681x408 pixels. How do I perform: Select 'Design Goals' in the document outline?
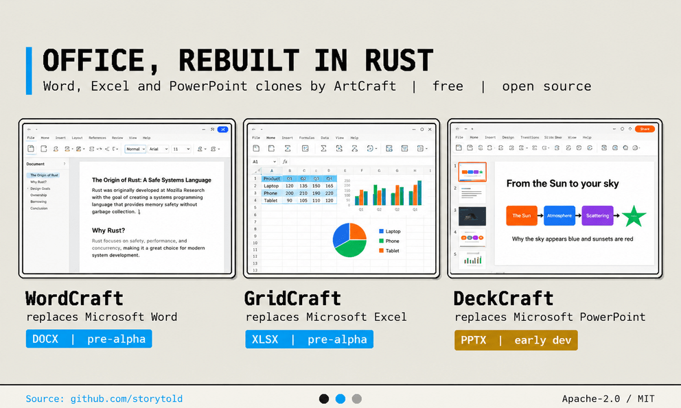click(40, 189)
